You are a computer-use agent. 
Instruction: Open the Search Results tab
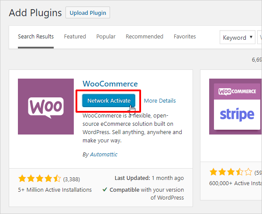(36, 36)
